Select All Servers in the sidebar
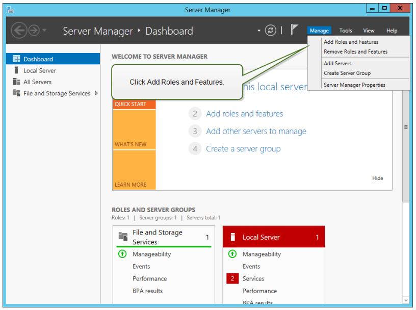This screenshot has width=416, height=310. [37, 82]
